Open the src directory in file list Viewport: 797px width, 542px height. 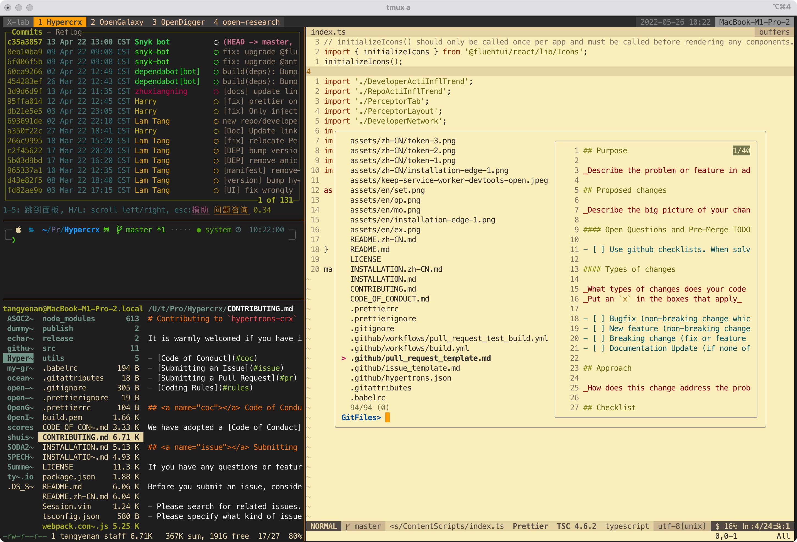click(x=49, y=348)
